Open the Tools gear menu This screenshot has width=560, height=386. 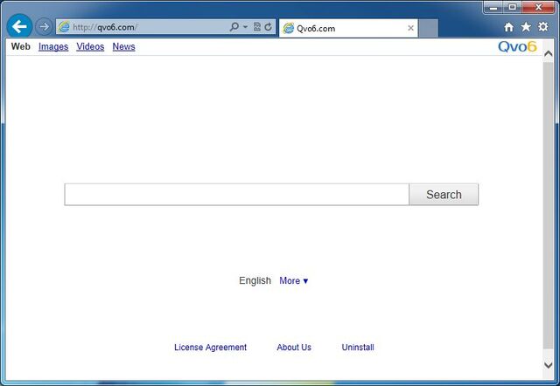pos(542,27)
